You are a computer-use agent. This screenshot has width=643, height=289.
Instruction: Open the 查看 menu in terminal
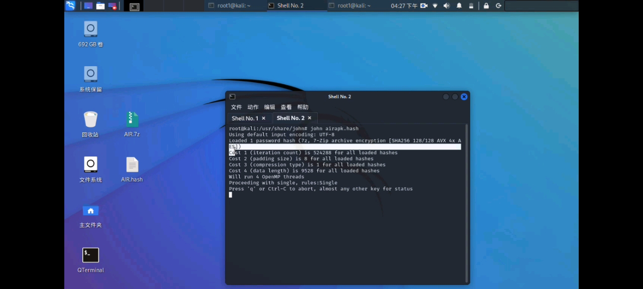286,107
